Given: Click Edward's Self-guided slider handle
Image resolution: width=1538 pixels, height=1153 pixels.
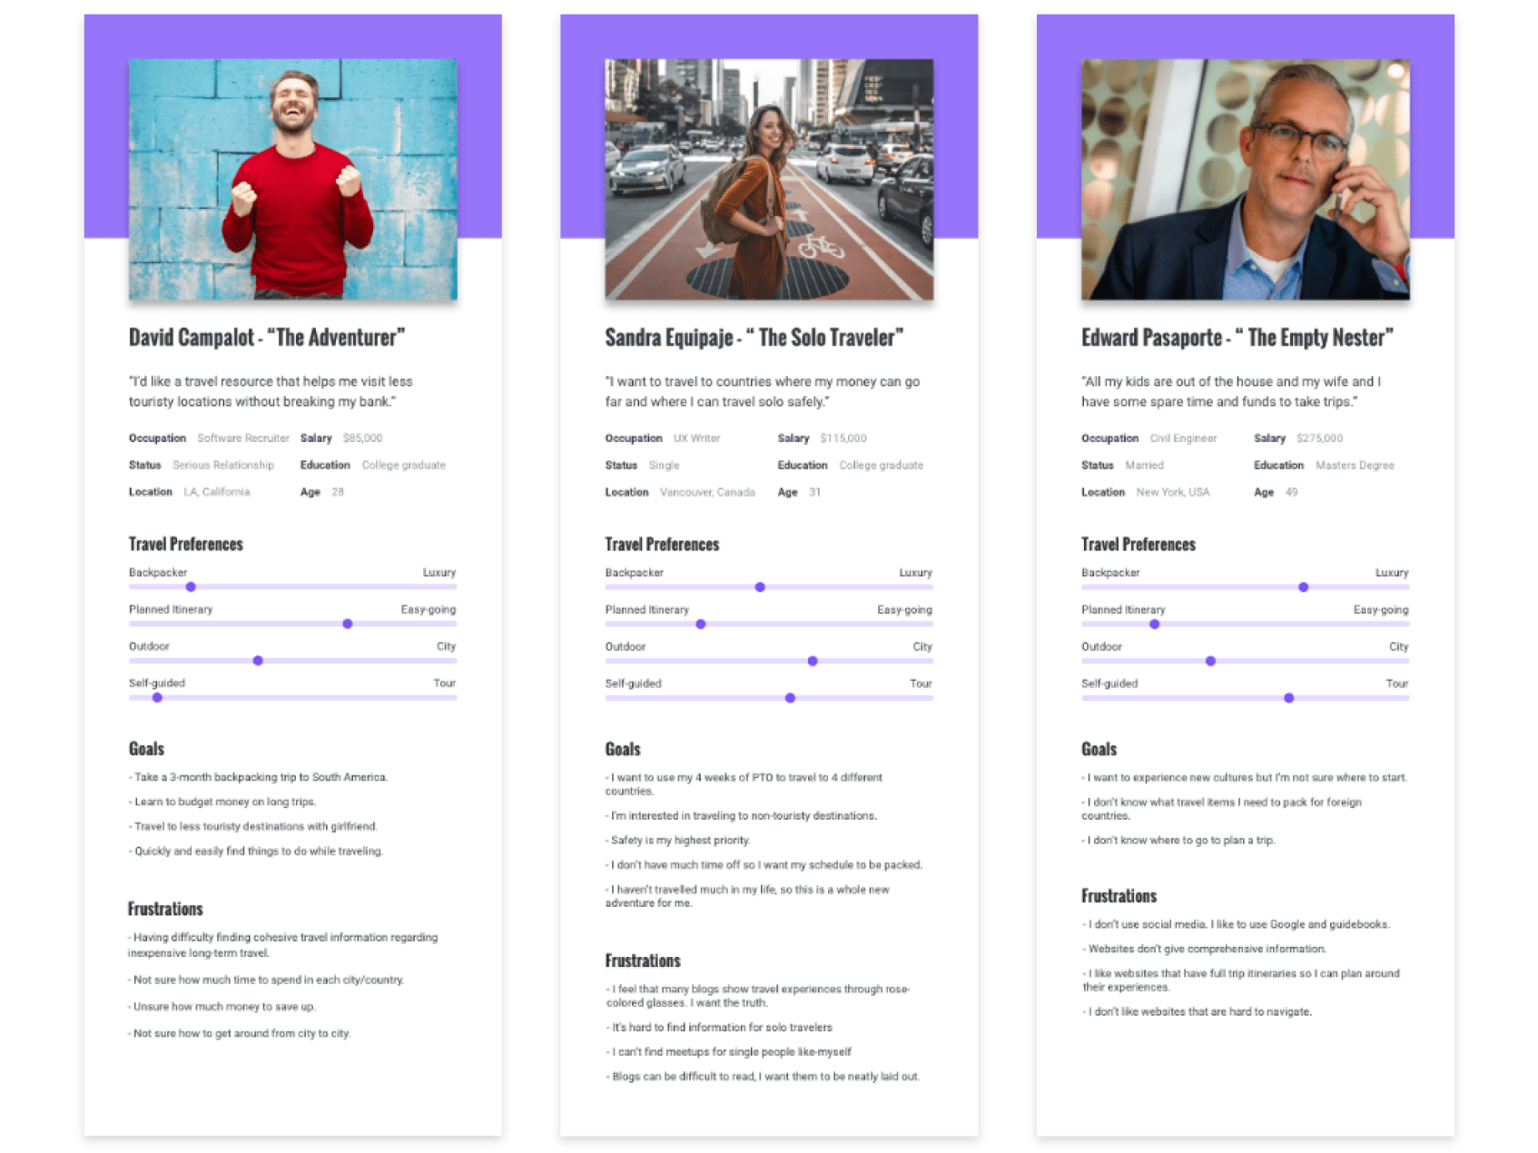Looking at the screenshot, I should [1288, 698].
